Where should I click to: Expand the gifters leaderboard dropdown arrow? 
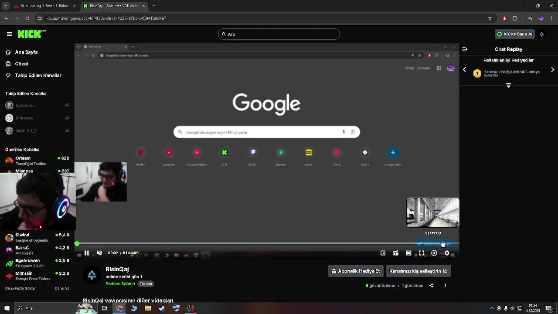click(508, 85)
